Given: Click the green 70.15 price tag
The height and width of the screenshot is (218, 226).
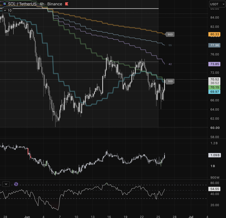Looking at the screenshot, I should 214,87.
